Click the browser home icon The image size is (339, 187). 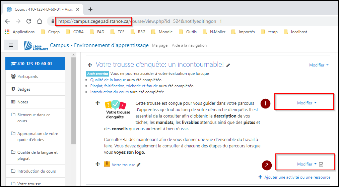click(40, 21)
